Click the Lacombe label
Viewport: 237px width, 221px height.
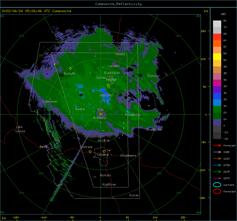pyautogui.click(x=114, y=66)
